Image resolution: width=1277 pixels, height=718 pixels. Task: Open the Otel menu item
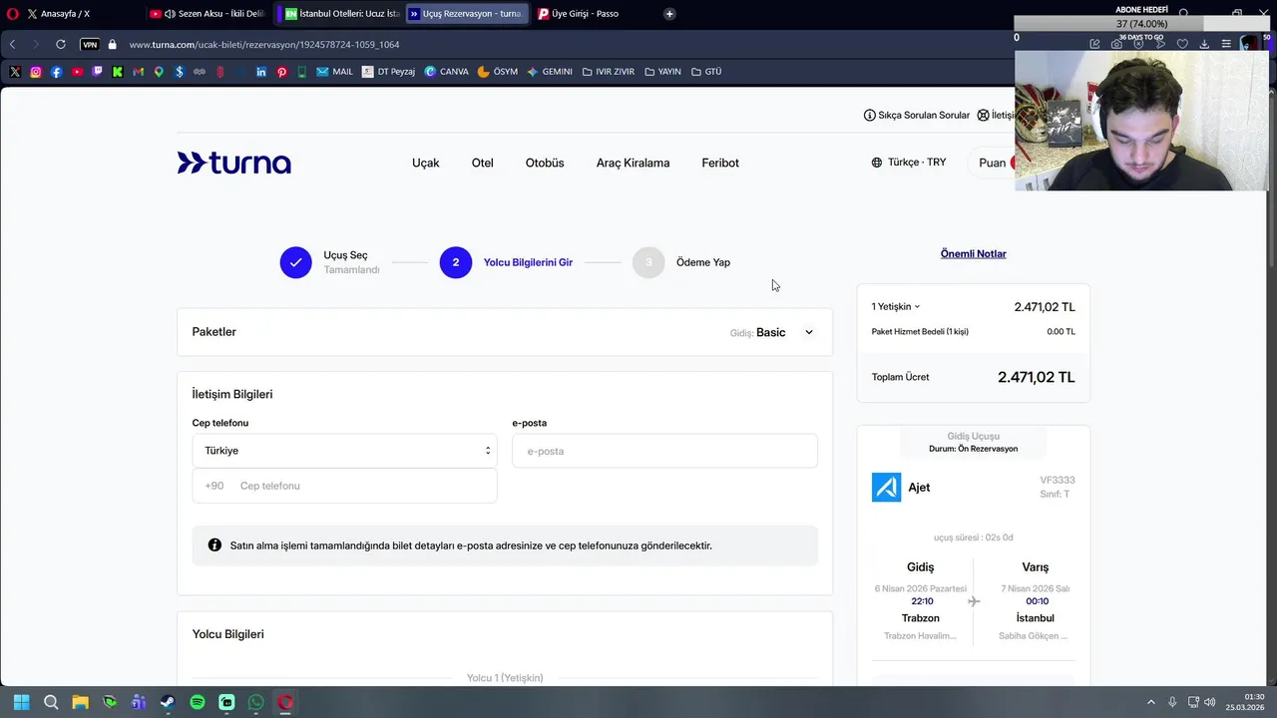pos(482,163)
